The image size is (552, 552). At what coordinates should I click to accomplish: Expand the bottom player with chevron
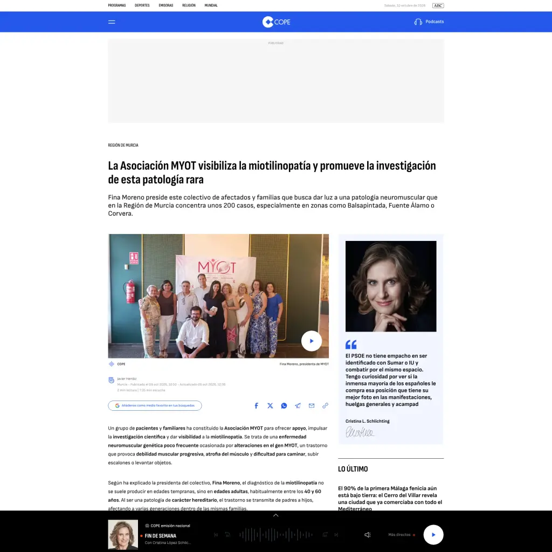275,515
